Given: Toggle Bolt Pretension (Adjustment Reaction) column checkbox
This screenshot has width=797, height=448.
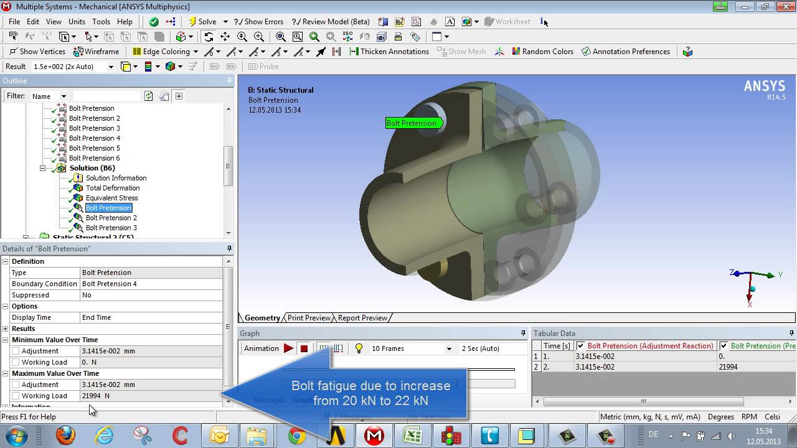Looking at the screenshot, I should click(580, 346).
